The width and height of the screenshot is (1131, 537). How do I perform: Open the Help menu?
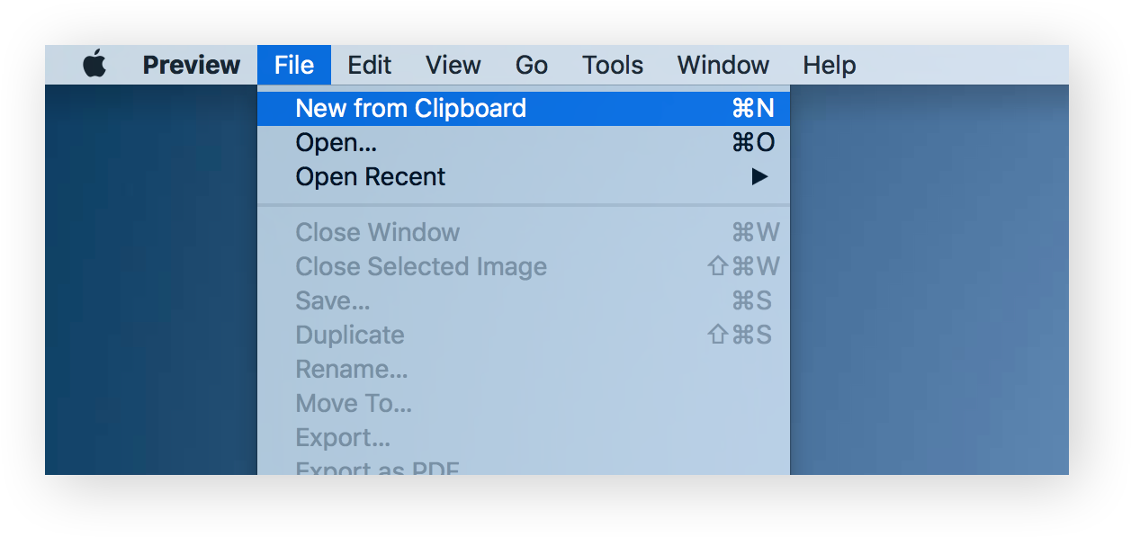[x=830, y=65]
